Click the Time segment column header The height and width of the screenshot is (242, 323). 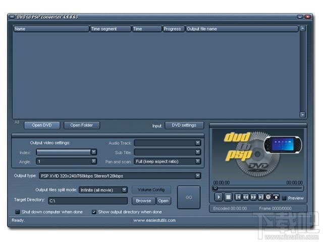pos(111,29)
